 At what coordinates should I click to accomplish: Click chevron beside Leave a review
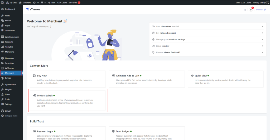point(262,46)
